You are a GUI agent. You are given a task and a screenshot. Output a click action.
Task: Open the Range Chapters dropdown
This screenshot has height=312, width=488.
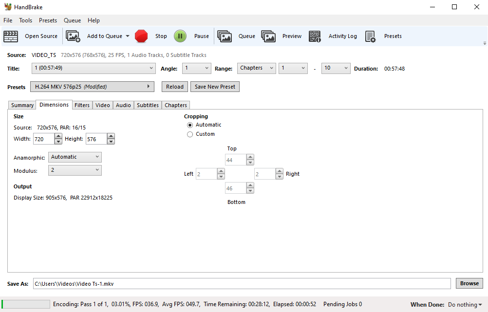257,68
